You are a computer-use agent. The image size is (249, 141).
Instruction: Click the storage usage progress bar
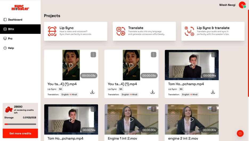point(20,124)
